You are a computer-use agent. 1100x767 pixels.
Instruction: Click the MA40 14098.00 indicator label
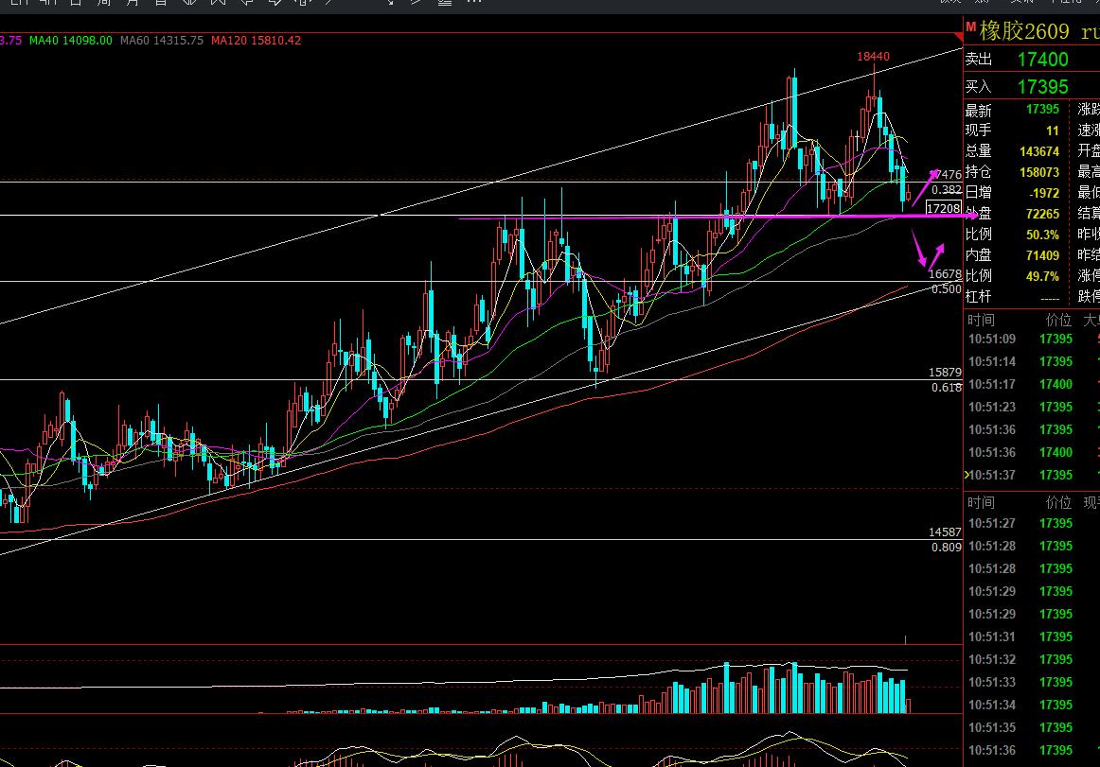pyautogui.click(x=70, y=41)
